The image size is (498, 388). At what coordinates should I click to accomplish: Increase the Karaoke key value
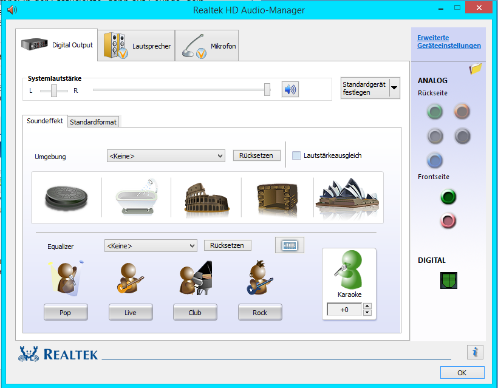click(x=367, y=306)
